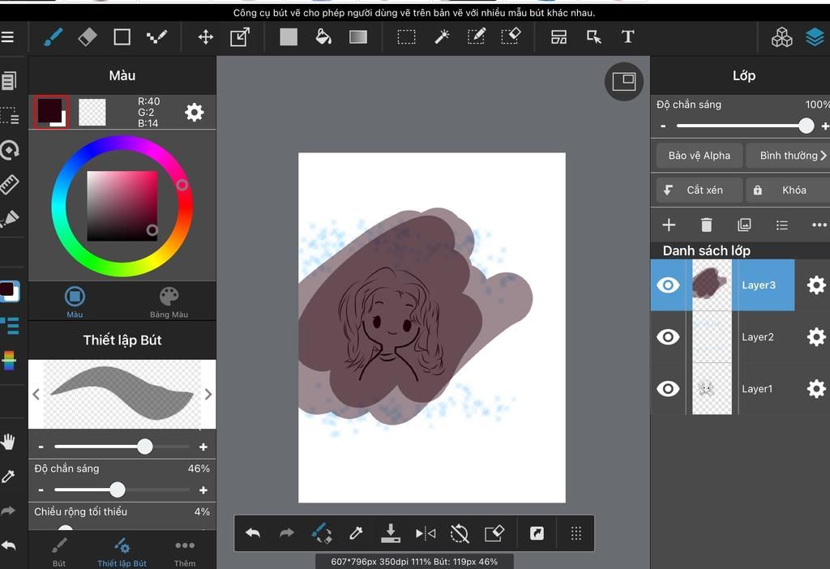
Task: Select the Magic Wand tool
Action: 442,37
